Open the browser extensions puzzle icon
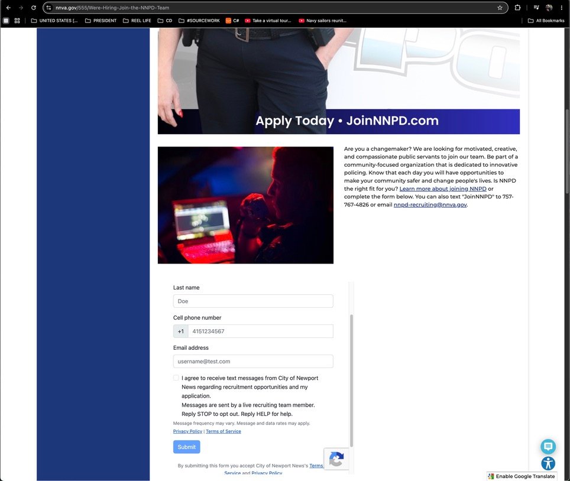This screenshot has height=481, width=570. [x=517, y=8]
